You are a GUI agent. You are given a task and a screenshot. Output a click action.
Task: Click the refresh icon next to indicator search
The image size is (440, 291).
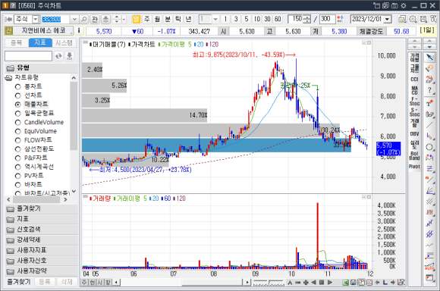58,56
